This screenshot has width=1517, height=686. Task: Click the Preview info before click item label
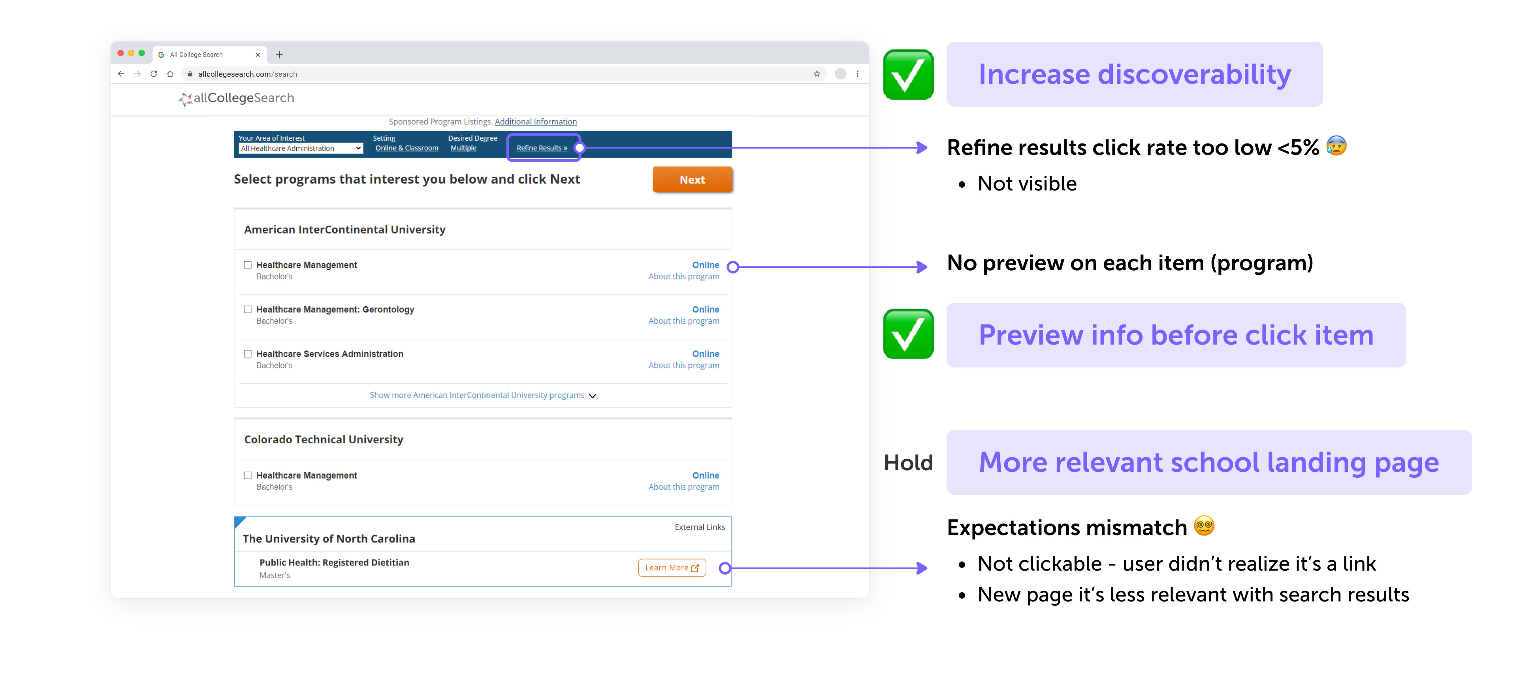coord(1175,335)
